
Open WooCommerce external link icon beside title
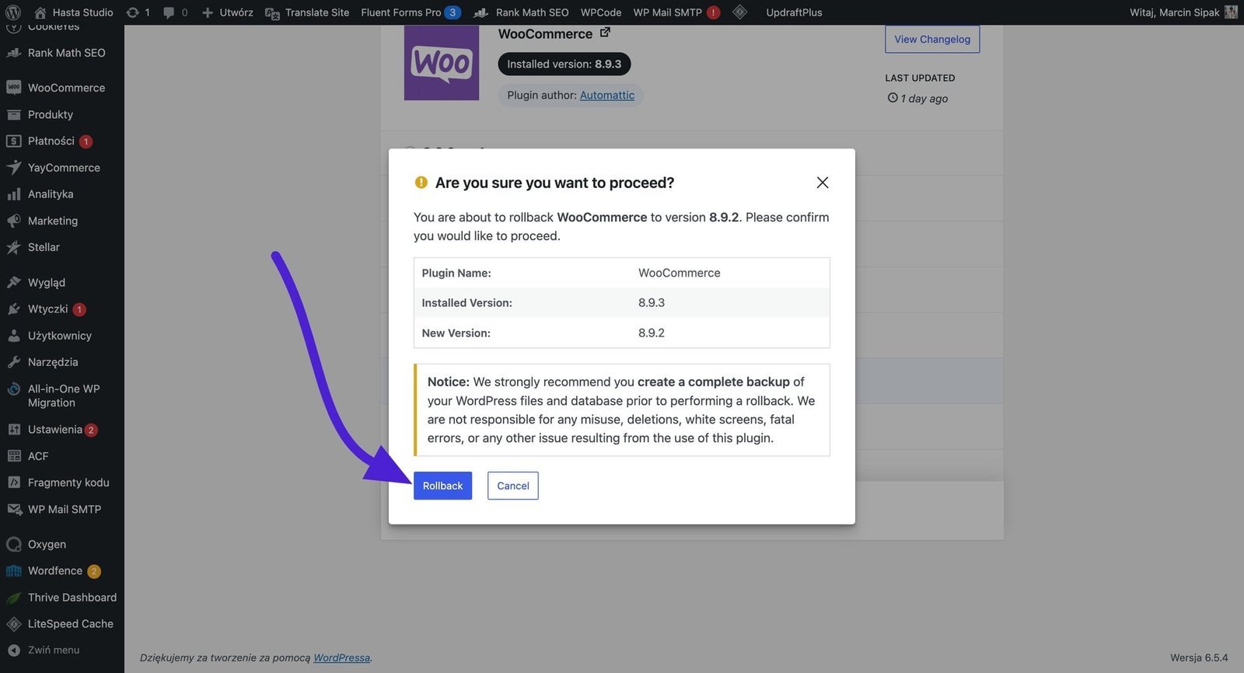click(605, 33)
